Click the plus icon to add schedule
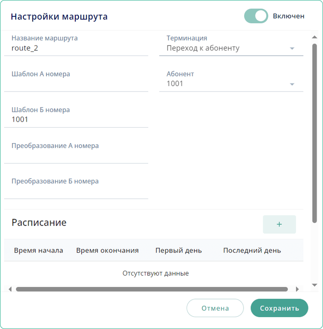 [x=279, y=224]
